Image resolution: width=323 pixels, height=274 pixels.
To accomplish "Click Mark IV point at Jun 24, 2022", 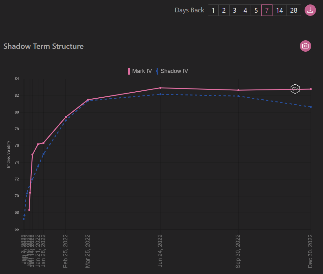I will [160, 88].
